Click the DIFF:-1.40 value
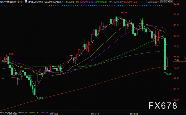Viewport: 186px width, 116px height. (x=22, y=113)
